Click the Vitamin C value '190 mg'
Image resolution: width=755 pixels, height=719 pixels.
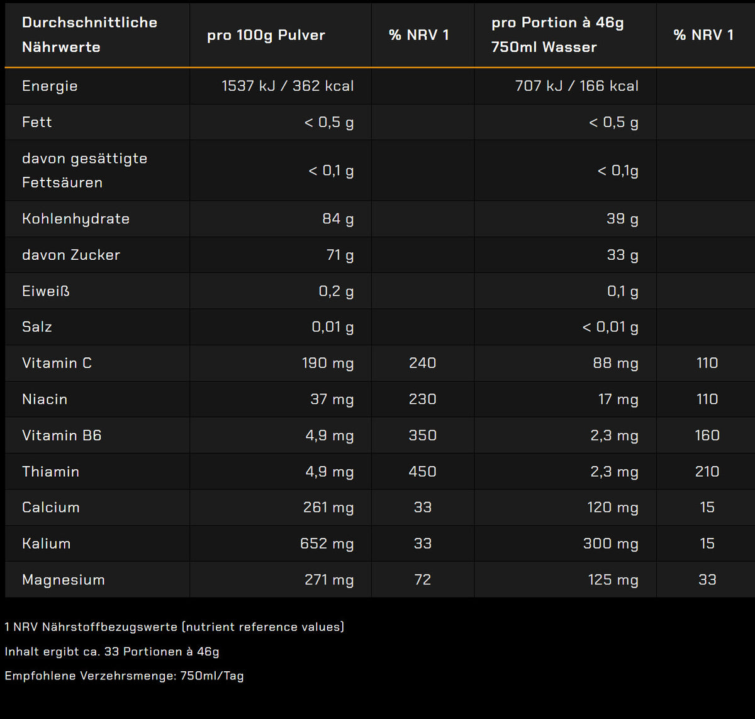(328, 363)
